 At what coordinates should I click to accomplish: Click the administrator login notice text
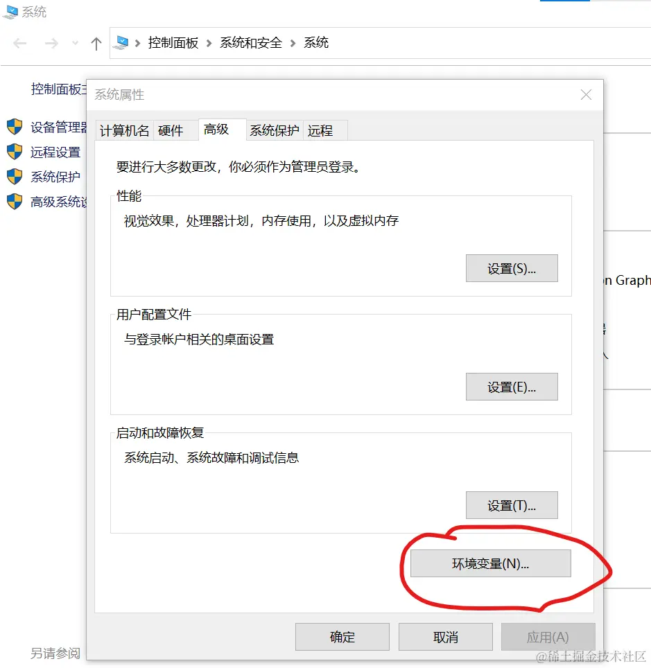click(238, 166)
